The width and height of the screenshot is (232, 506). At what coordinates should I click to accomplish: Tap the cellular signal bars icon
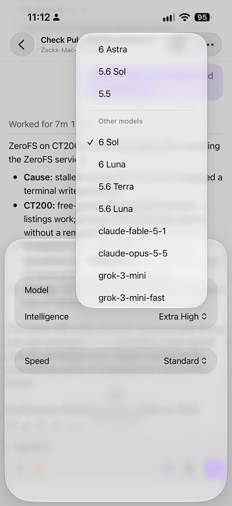coord(168,18)
